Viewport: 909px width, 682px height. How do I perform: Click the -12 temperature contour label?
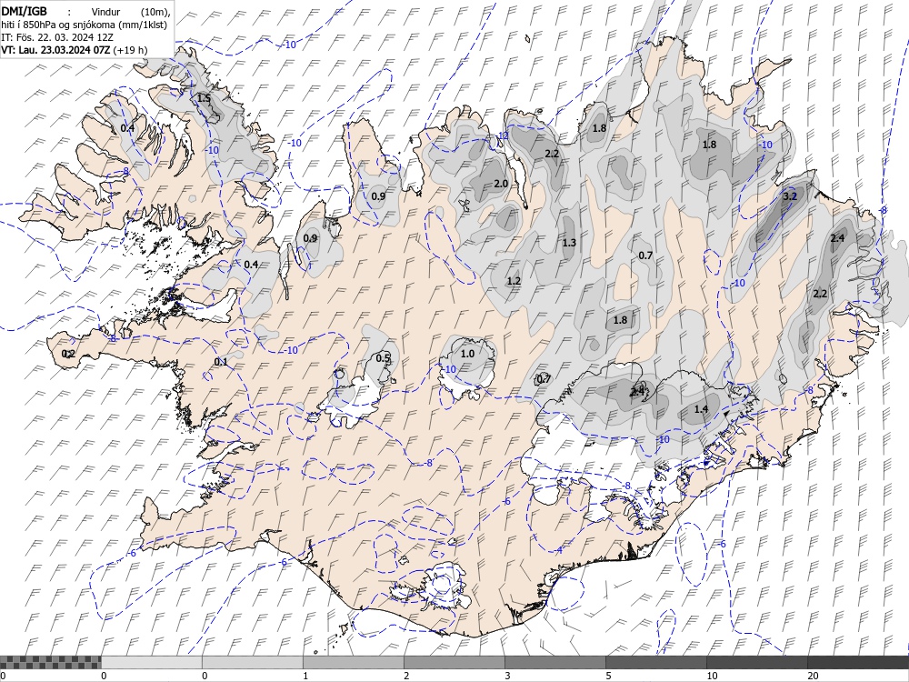(x=502, y=135)
